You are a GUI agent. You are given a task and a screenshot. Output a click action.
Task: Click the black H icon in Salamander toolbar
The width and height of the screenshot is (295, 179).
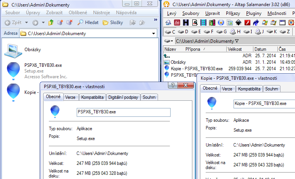point(186,23)
